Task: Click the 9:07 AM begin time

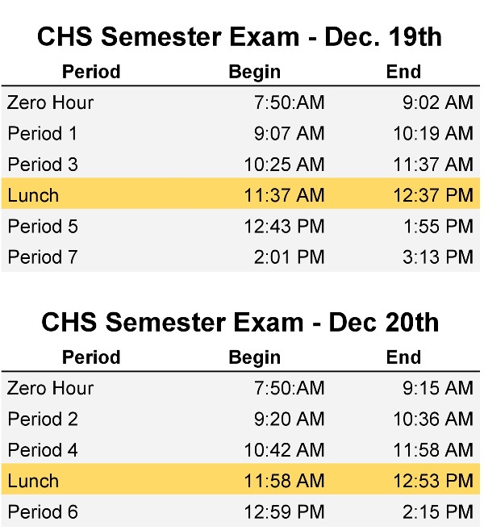Action: [290, 133]
